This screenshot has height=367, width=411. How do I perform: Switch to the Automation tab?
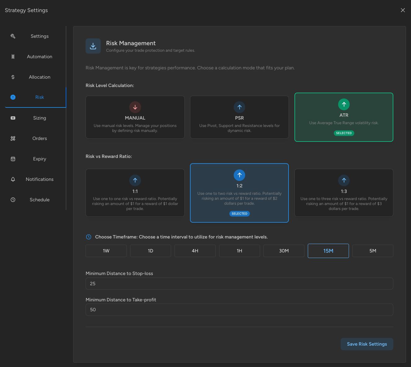[x=35, y=57]
